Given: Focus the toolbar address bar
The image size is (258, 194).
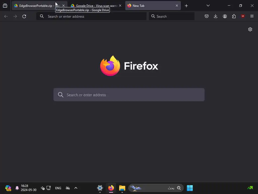Looking at the screenshot, I should point(91,16).
